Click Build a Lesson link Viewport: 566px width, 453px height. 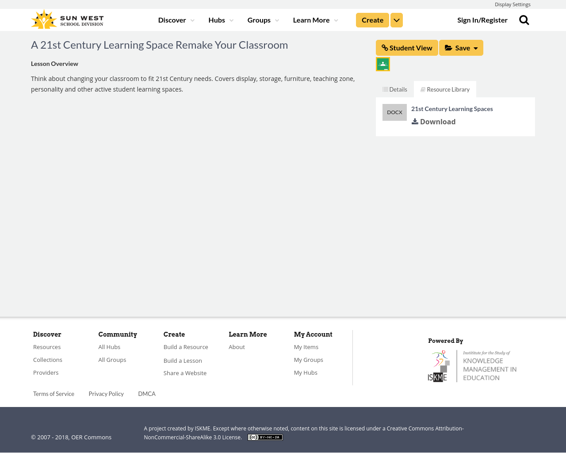point(183,361)
